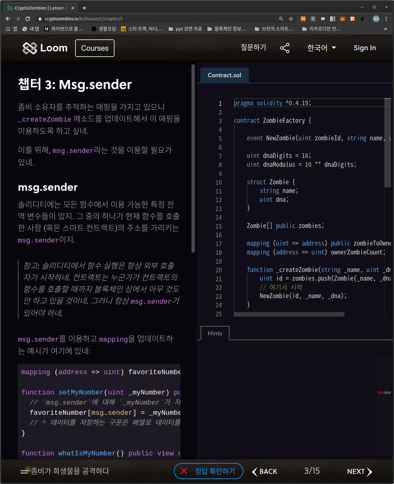Click the msg.sender subheading

[48, 187]
